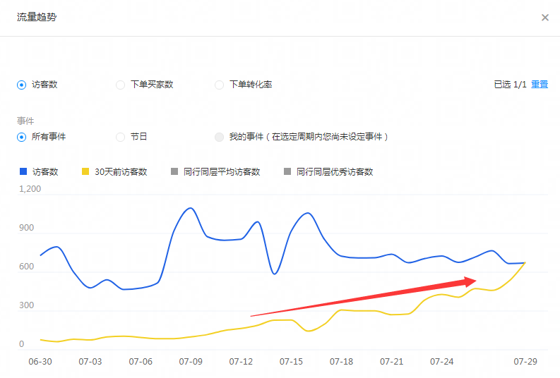Click the 06-30 date label on axis
The width and height of the screenshot is (560, 378).
pos(40,362)
